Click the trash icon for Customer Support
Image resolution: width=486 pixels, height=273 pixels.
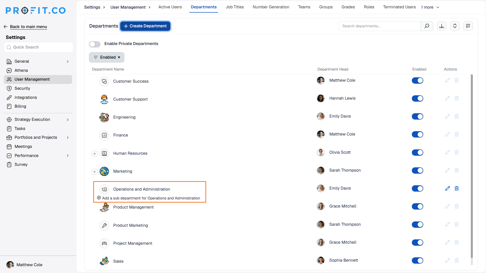457,98
